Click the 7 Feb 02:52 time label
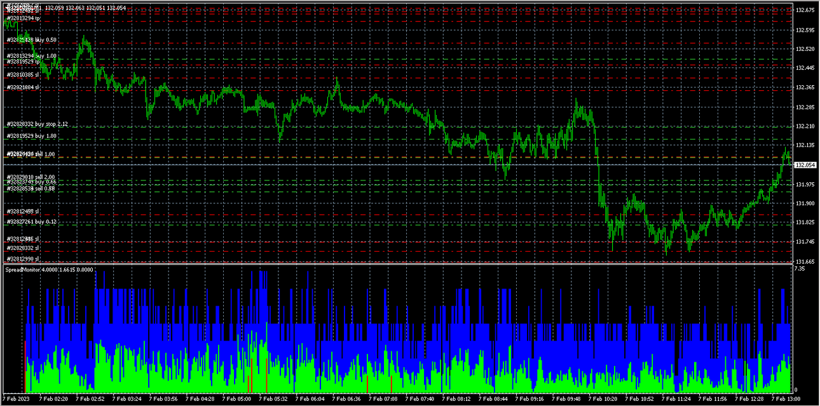 pyautogui.click(x=90, y=399)
